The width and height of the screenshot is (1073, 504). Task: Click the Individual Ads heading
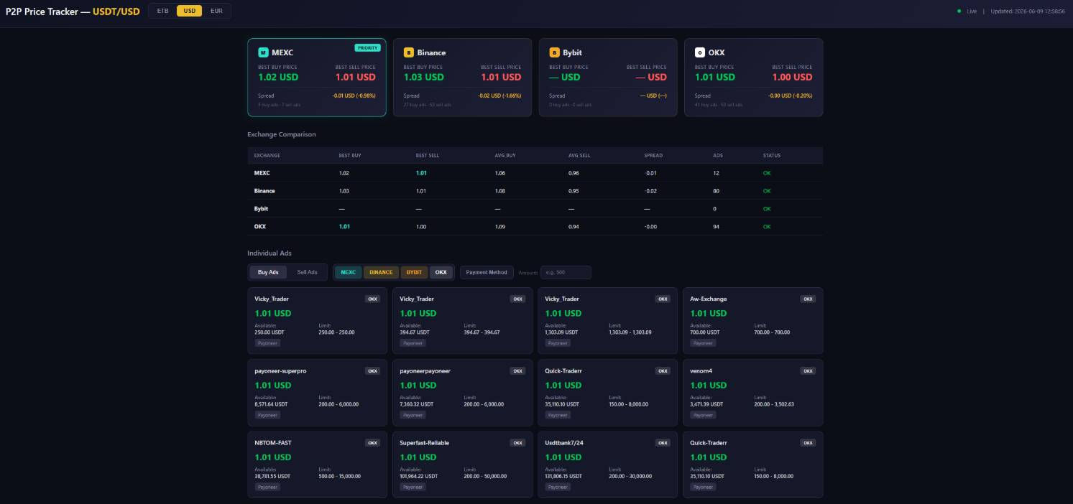270,253
